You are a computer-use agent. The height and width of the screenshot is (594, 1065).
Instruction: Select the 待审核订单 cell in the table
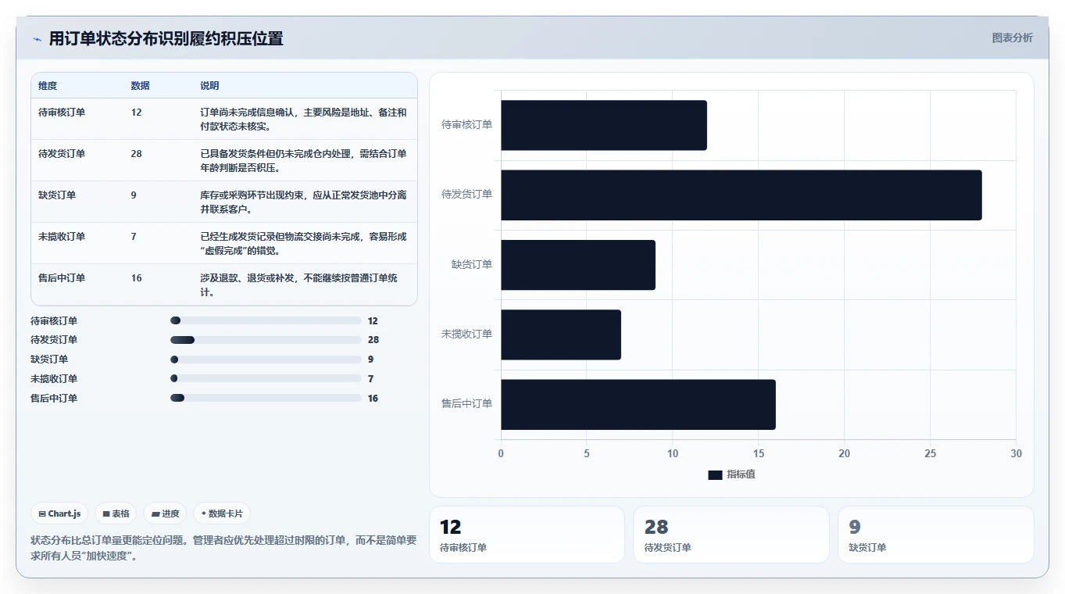[62, 113]
